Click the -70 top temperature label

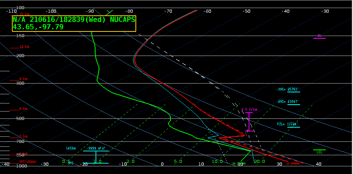[168, 11]
